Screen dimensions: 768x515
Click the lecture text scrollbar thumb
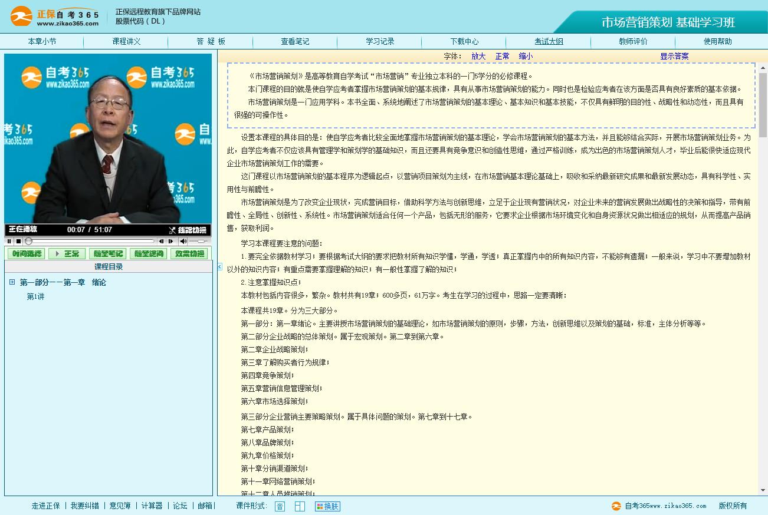tap(763, 105)
